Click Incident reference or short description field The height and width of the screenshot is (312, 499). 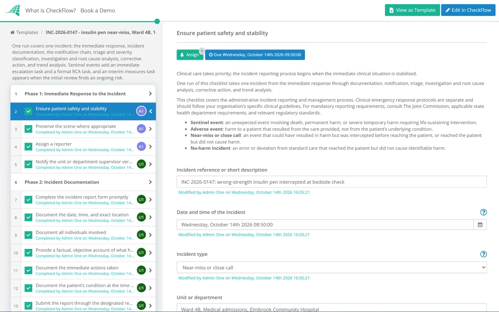(x=332, y=182)
